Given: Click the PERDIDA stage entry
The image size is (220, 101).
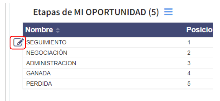Looking at the screenshot, I should pos(39,84).
